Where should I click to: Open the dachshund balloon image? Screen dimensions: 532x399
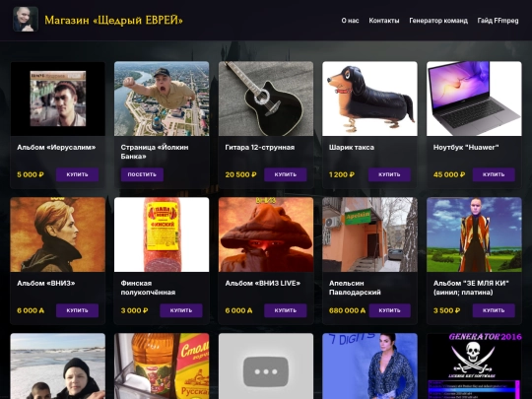pos(369,99)
